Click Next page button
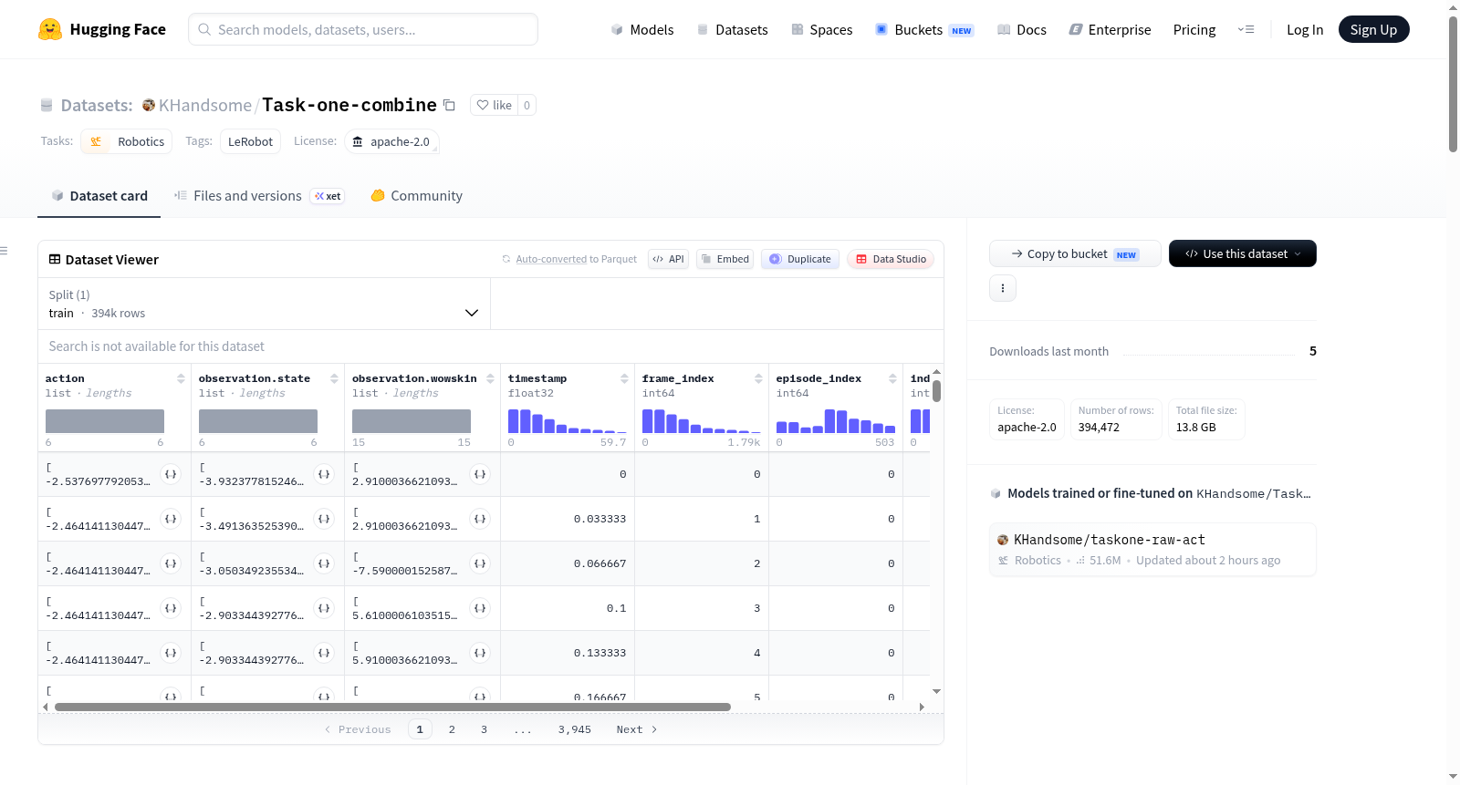Viewport: 1460px width, 785px height. pos(637,729)
